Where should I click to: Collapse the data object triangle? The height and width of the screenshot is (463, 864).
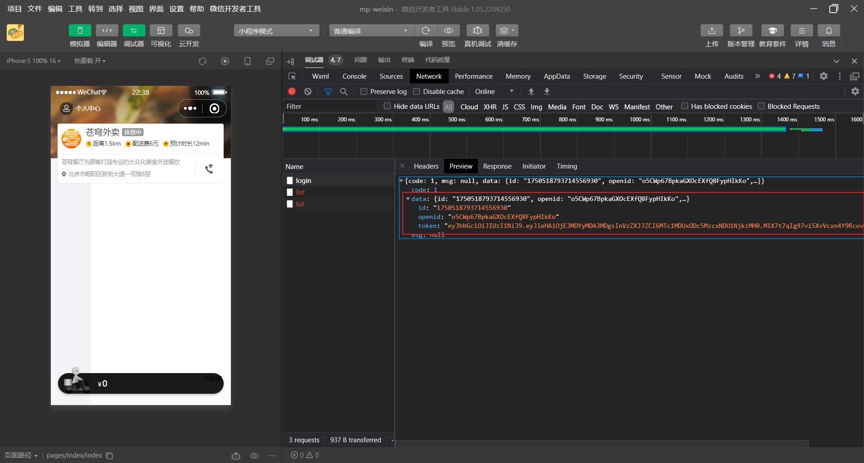[x=408, y=199]
